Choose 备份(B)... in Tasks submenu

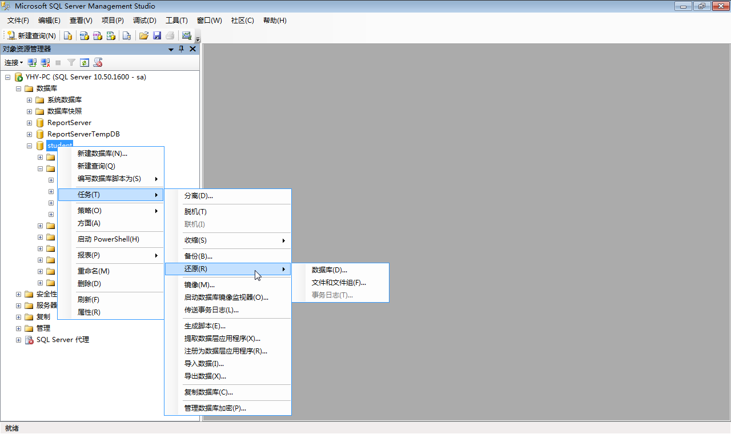coord(228,256)
